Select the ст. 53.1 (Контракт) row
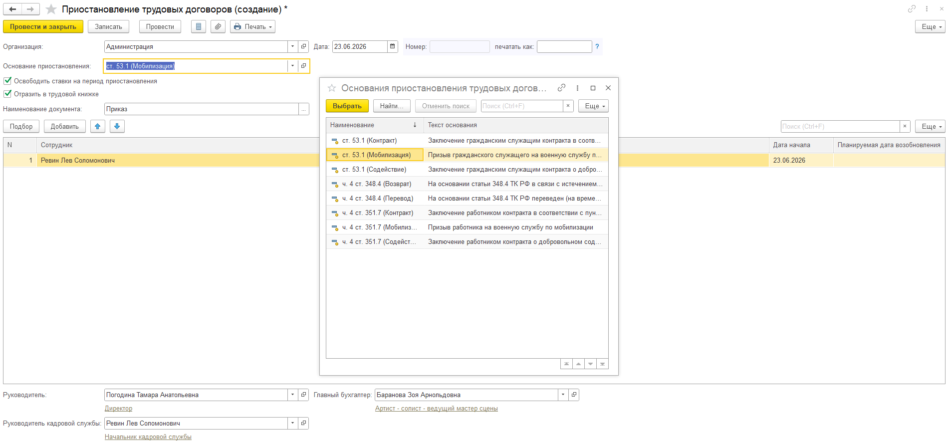This screenshot has height=442, width=949. click(467, 141)
